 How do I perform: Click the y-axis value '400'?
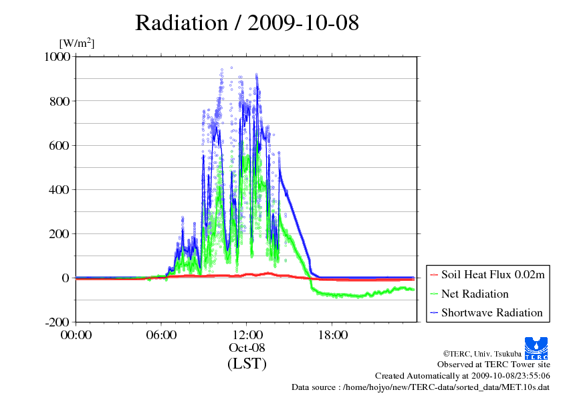pos(60,190)
